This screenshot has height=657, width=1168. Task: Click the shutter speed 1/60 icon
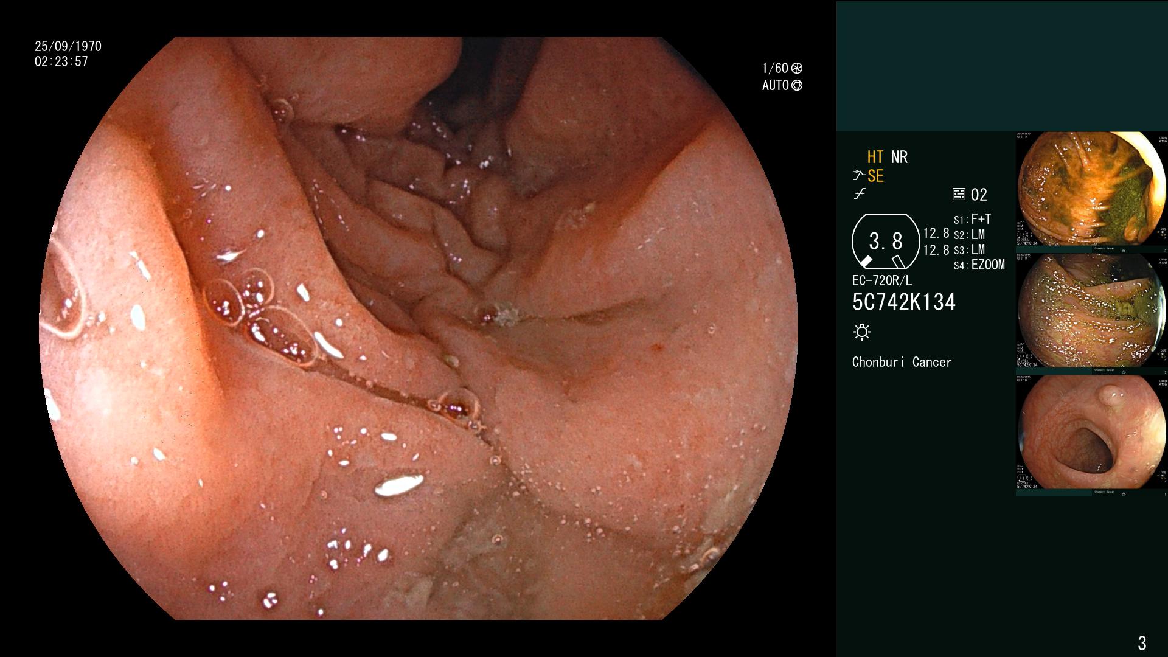pyautogui.click(x=797, y=68)
